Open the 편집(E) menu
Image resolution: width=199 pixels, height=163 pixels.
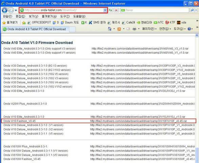point(20,16)
